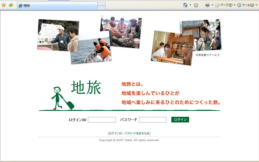Click the ログインID input field

(x=102, y=120)
